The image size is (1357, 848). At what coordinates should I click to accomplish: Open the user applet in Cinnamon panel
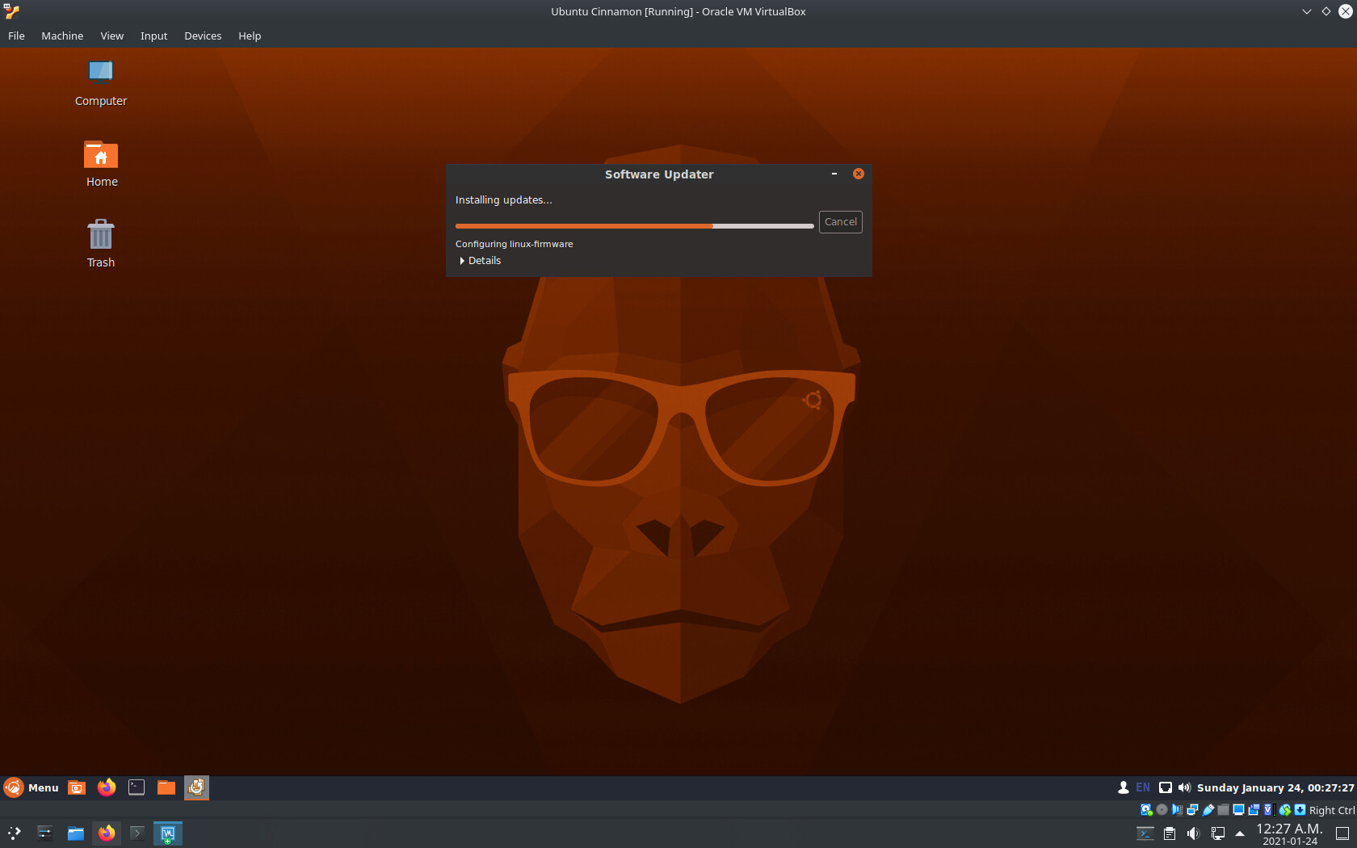click(x=1124, y=787)
